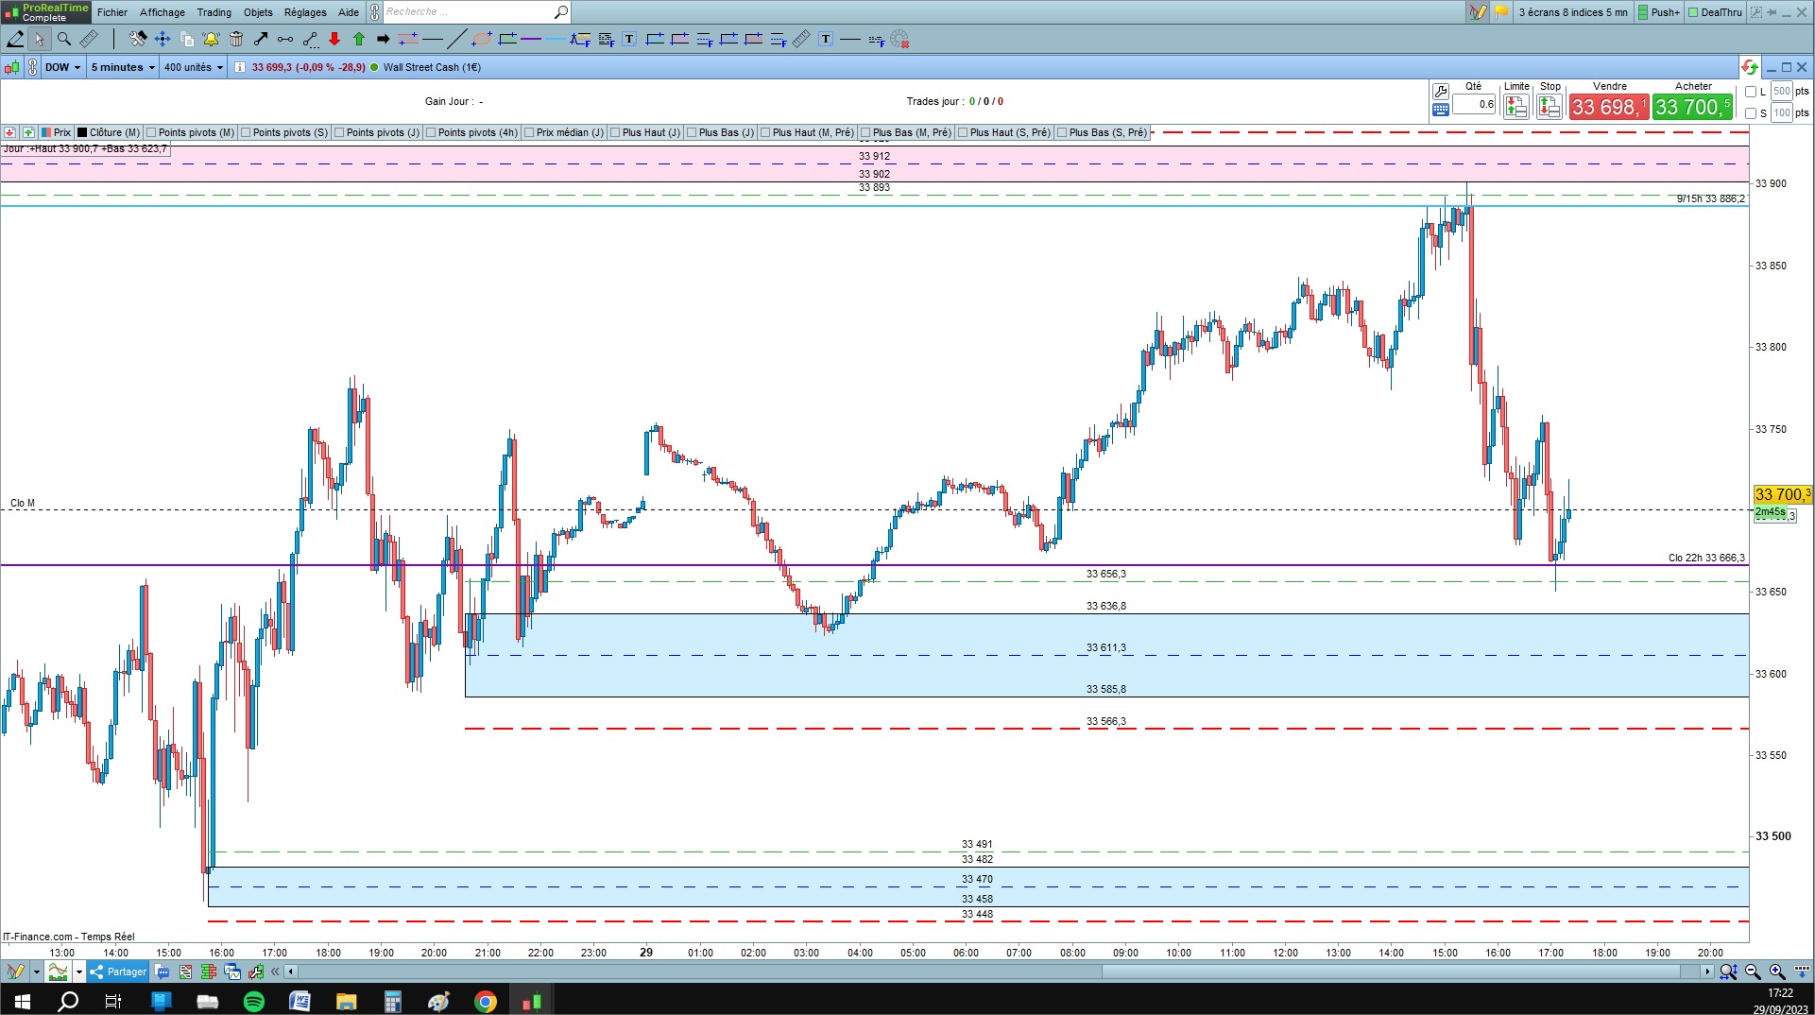1815x1015 pixels.
Task: Click the Qté quantity input field
Action: pos(1474,105)
